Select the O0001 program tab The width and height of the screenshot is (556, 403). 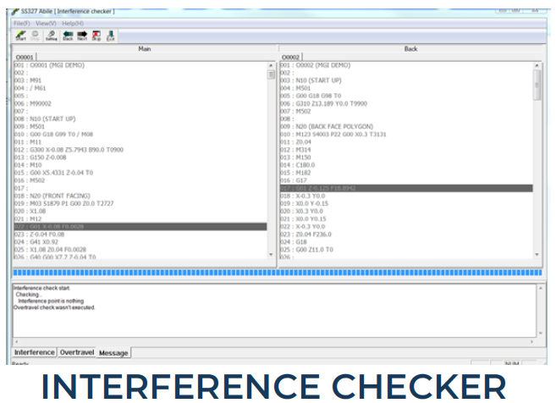click(25, 57)
